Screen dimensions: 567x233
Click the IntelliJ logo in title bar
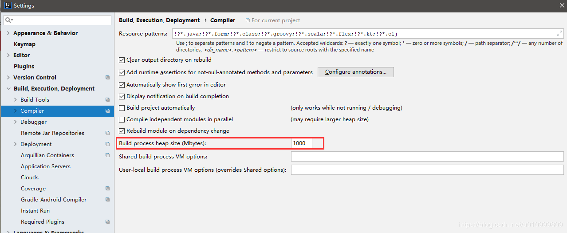pyautogui.click(x=7, y=5)
